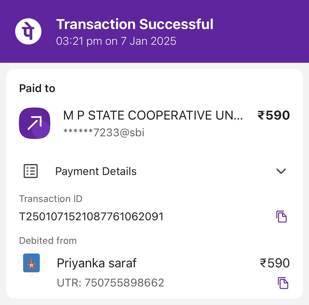The width and height of the screenshot is (309, 305).
Task: Tap the Payment Details list icon
Action: 31,171
